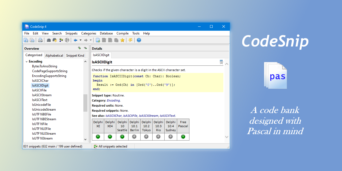Switch to the Alphabetical tab
Viewport: 342px width, 171px height.
point(54,56)
